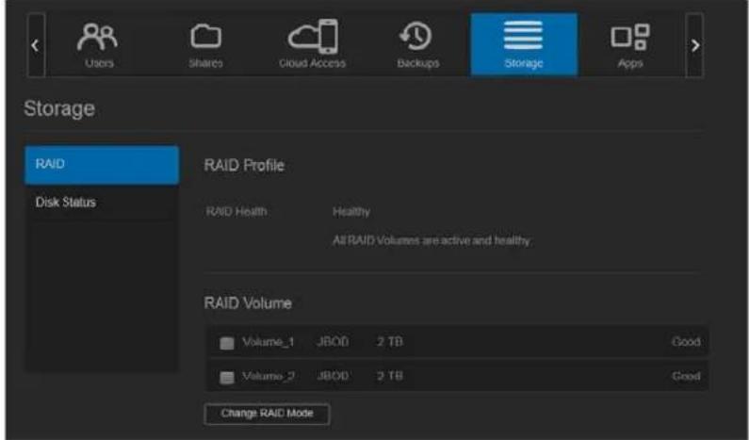This screenshot has height=440, width=749.
Task: Open the Shares folder icon
Action: (x=205, y=37)
